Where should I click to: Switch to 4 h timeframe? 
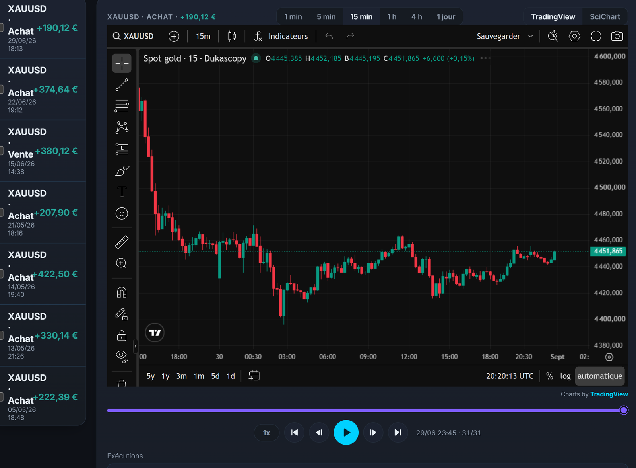[x=417, y=17]
